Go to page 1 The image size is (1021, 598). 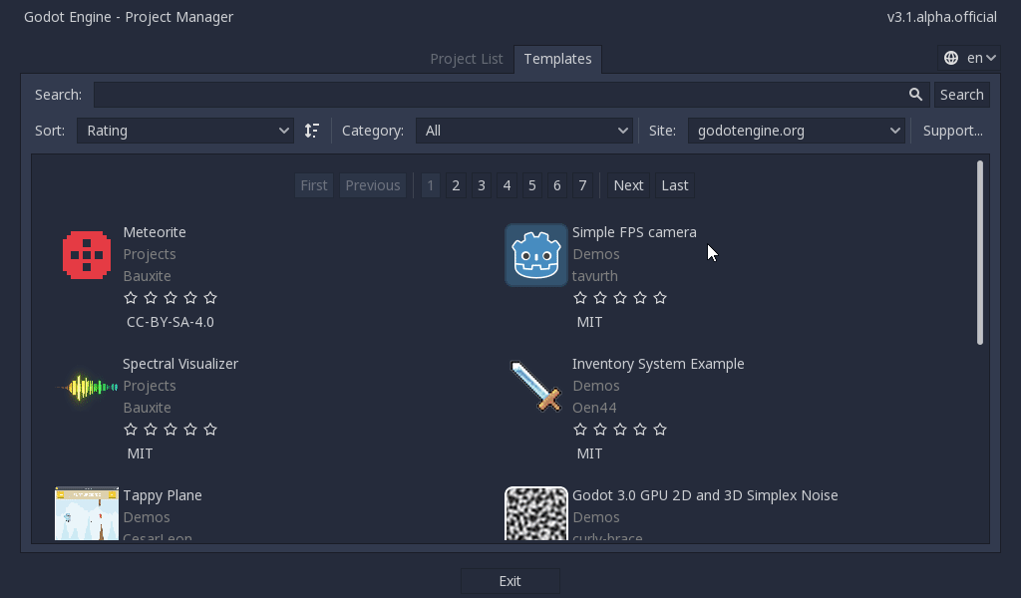[431, 185]
